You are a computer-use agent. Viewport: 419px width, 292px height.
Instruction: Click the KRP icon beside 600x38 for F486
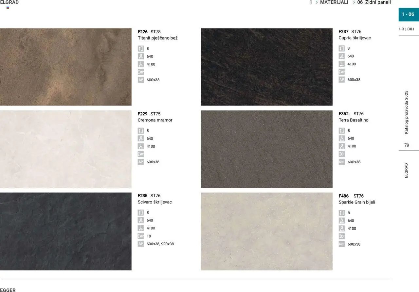pos(342,244)
